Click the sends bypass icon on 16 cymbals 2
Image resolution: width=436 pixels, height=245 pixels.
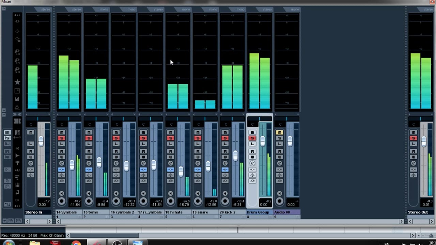click(116, 181)
